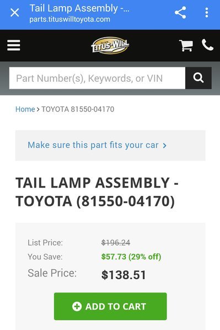Click the $138.51 sale price
The image size is (220, 330).
coord(124,275)
